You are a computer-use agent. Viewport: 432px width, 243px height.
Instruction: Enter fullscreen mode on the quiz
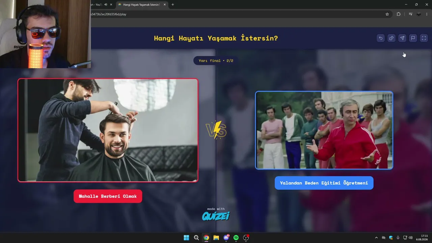tap(424, 38)
